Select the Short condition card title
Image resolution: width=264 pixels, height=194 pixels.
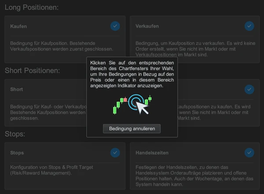pyautogui.click(x=17, y=90)
